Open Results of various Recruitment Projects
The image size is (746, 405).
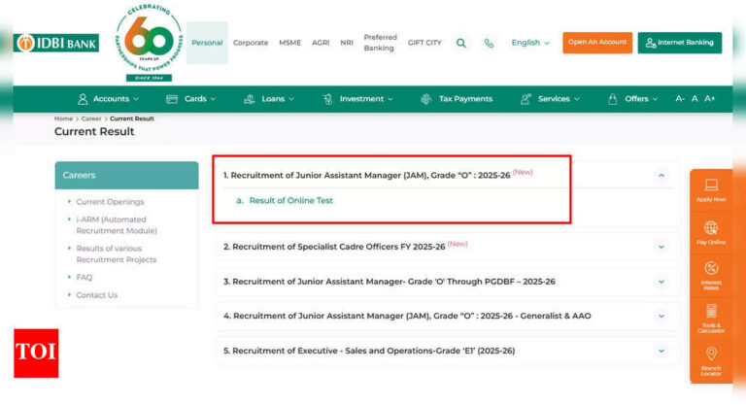pos(117,254)
